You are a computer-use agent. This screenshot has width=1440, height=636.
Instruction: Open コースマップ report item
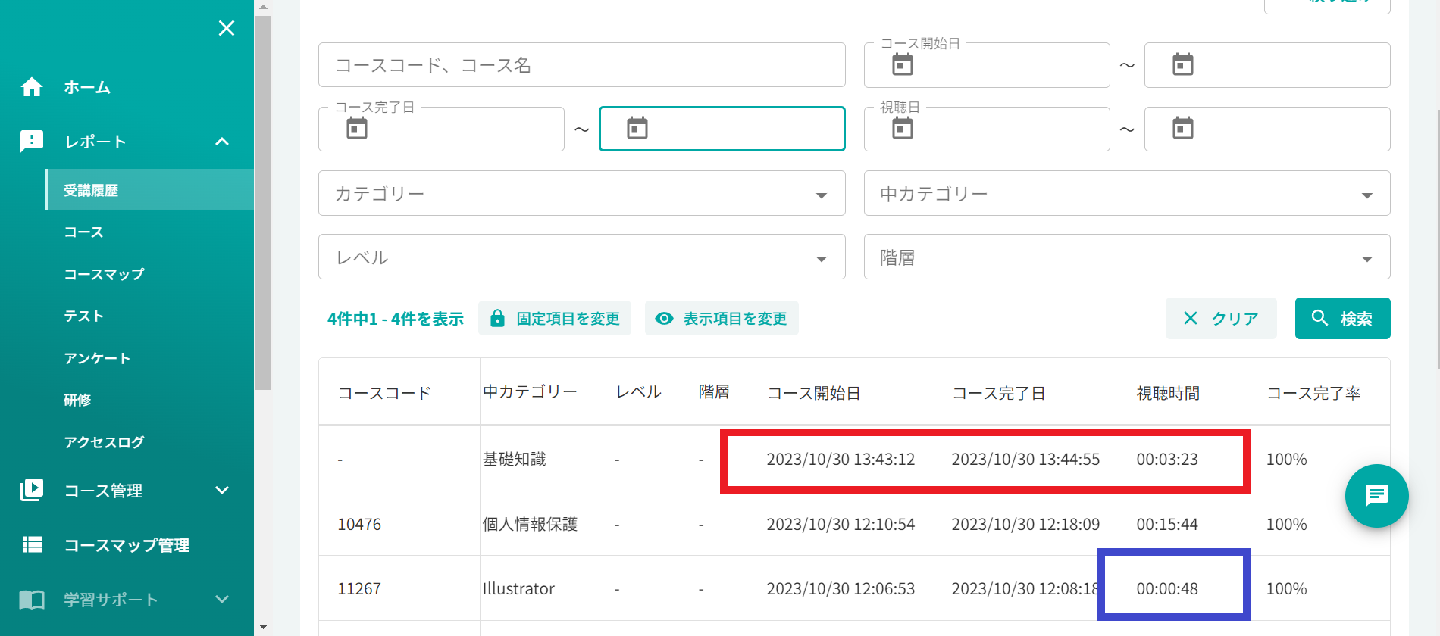pyautogui.click(x=104, y=274)
